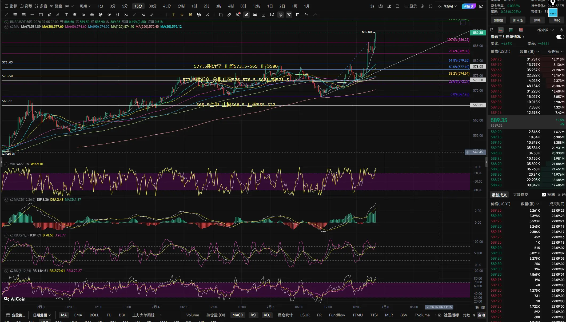Click the fullscreen expand icon
Image resolution: width=566 pixels, height=322 pixels.
tap(431, 6)
